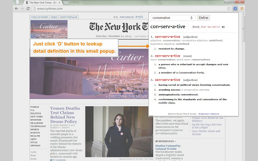Open the article's comments link

pyautogui.click(x=58, y=160)
